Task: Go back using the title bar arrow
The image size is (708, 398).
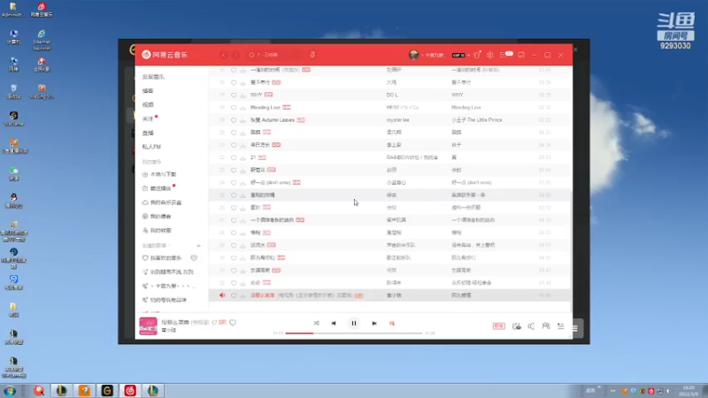Action: click(x=224, y=55)
